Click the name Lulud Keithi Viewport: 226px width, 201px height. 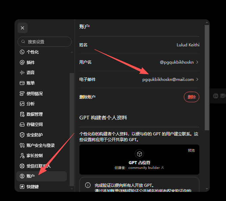click(188, 45)
